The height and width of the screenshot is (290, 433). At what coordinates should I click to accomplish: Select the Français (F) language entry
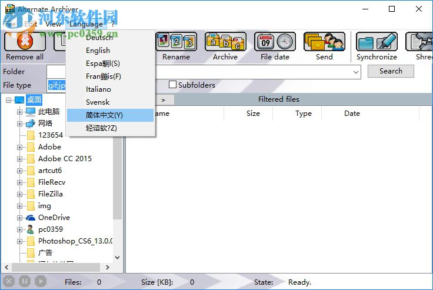pyautogui.click(x=111, y=76)
